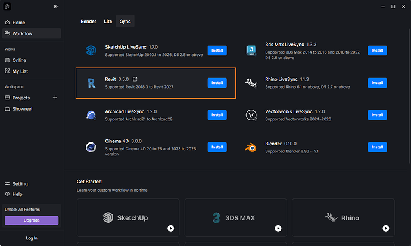The width and height of the screenshot is (411, 246).
Task: Click the D5 logo icon at top left
Action: [7, 7]
